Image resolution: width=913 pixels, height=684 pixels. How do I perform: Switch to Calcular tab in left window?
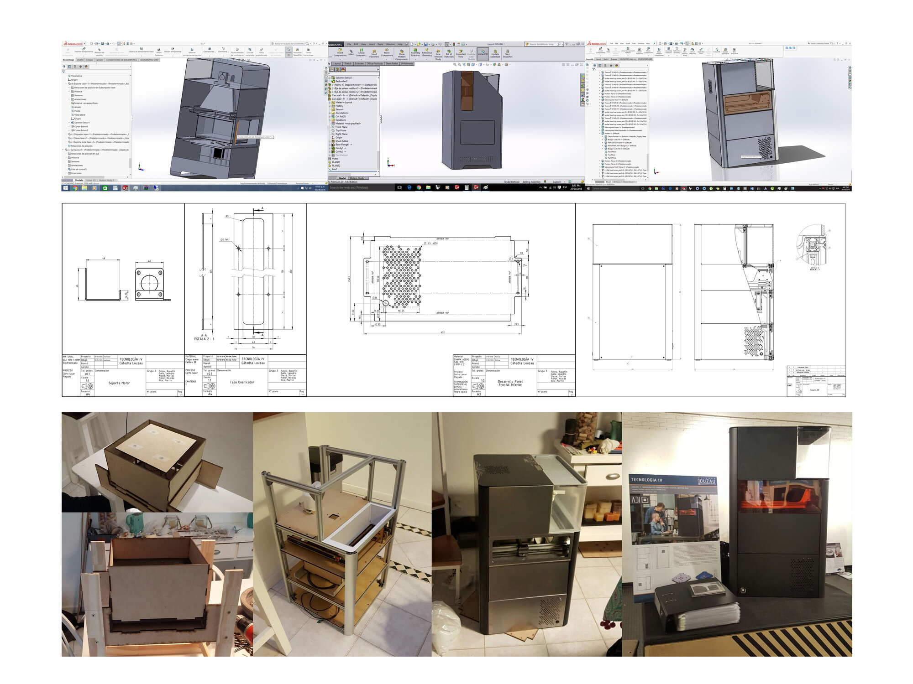tap(99, 60)
